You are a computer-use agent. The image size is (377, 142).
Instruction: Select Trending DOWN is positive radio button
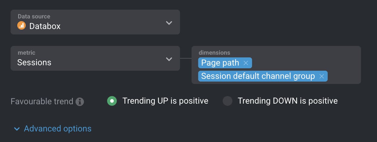[228, 101]
